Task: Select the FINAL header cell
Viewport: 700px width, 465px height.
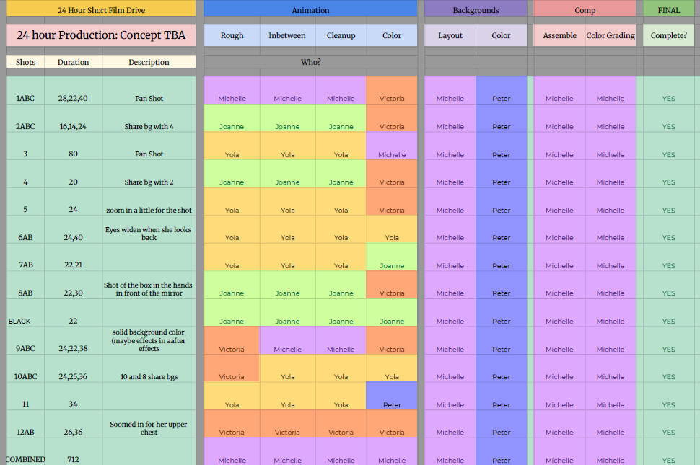Action: [x=668, y=10]
